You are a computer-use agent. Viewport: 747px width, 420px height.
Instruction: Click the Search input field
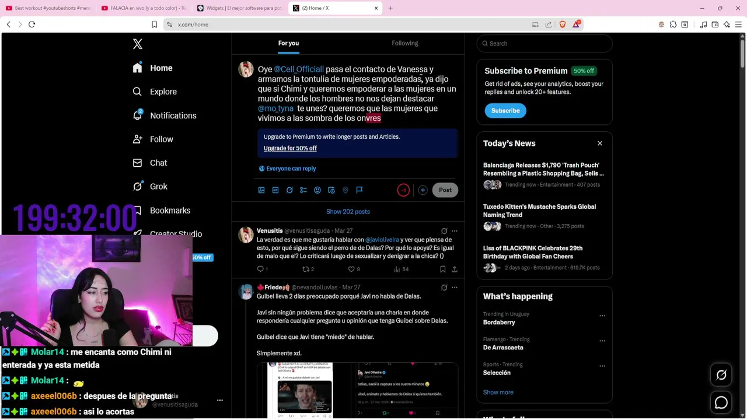coord(544,44)
